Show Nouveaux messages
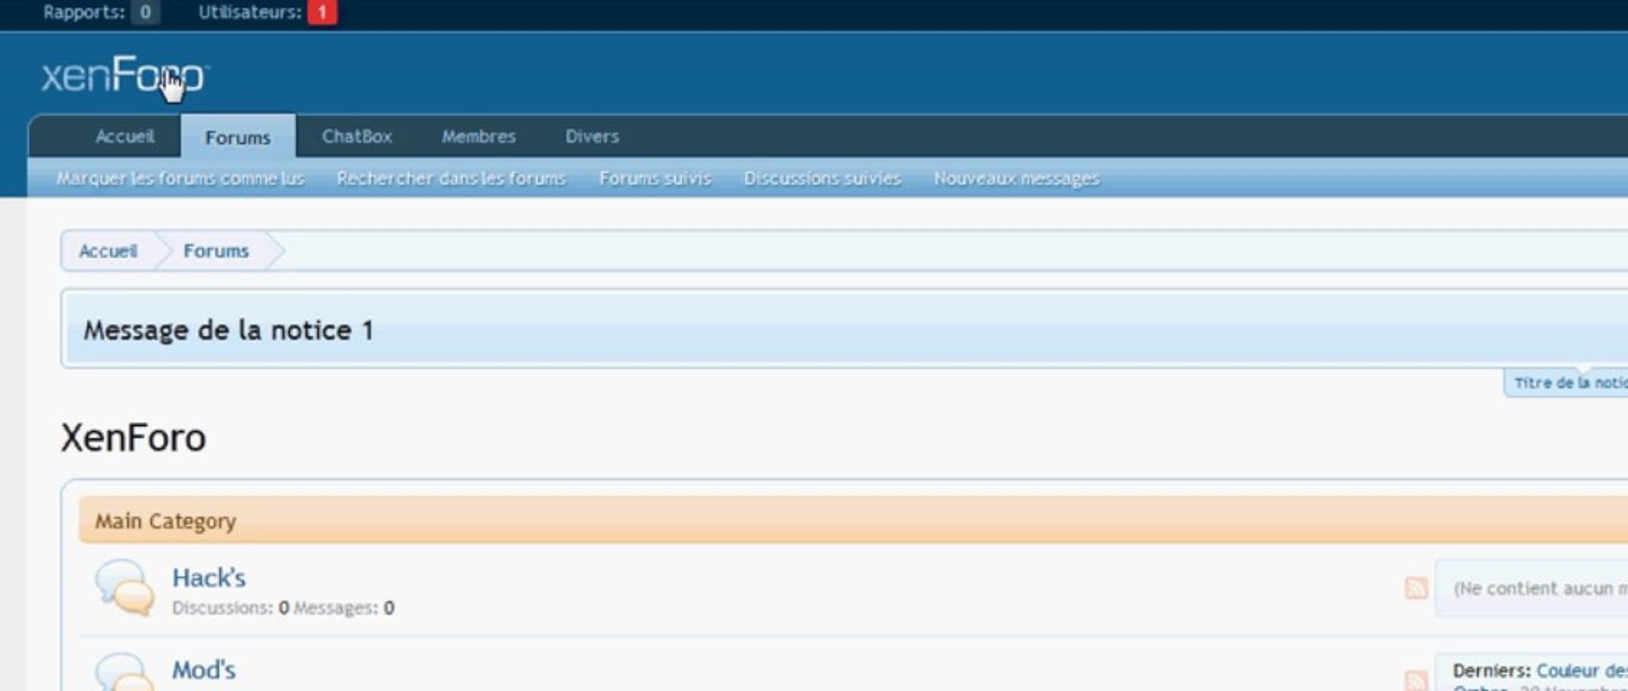The image size is (1628, 691). [x=1017, y=179]
